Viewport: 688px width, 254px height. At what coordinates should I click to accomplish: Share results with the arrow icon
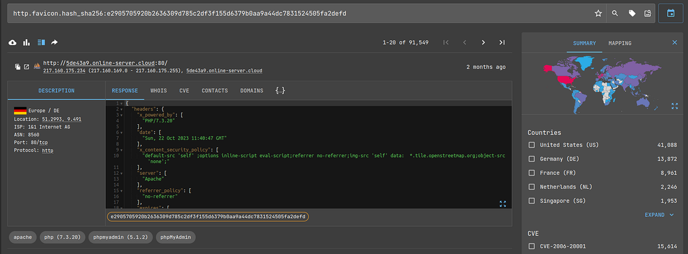click(55, 43)
